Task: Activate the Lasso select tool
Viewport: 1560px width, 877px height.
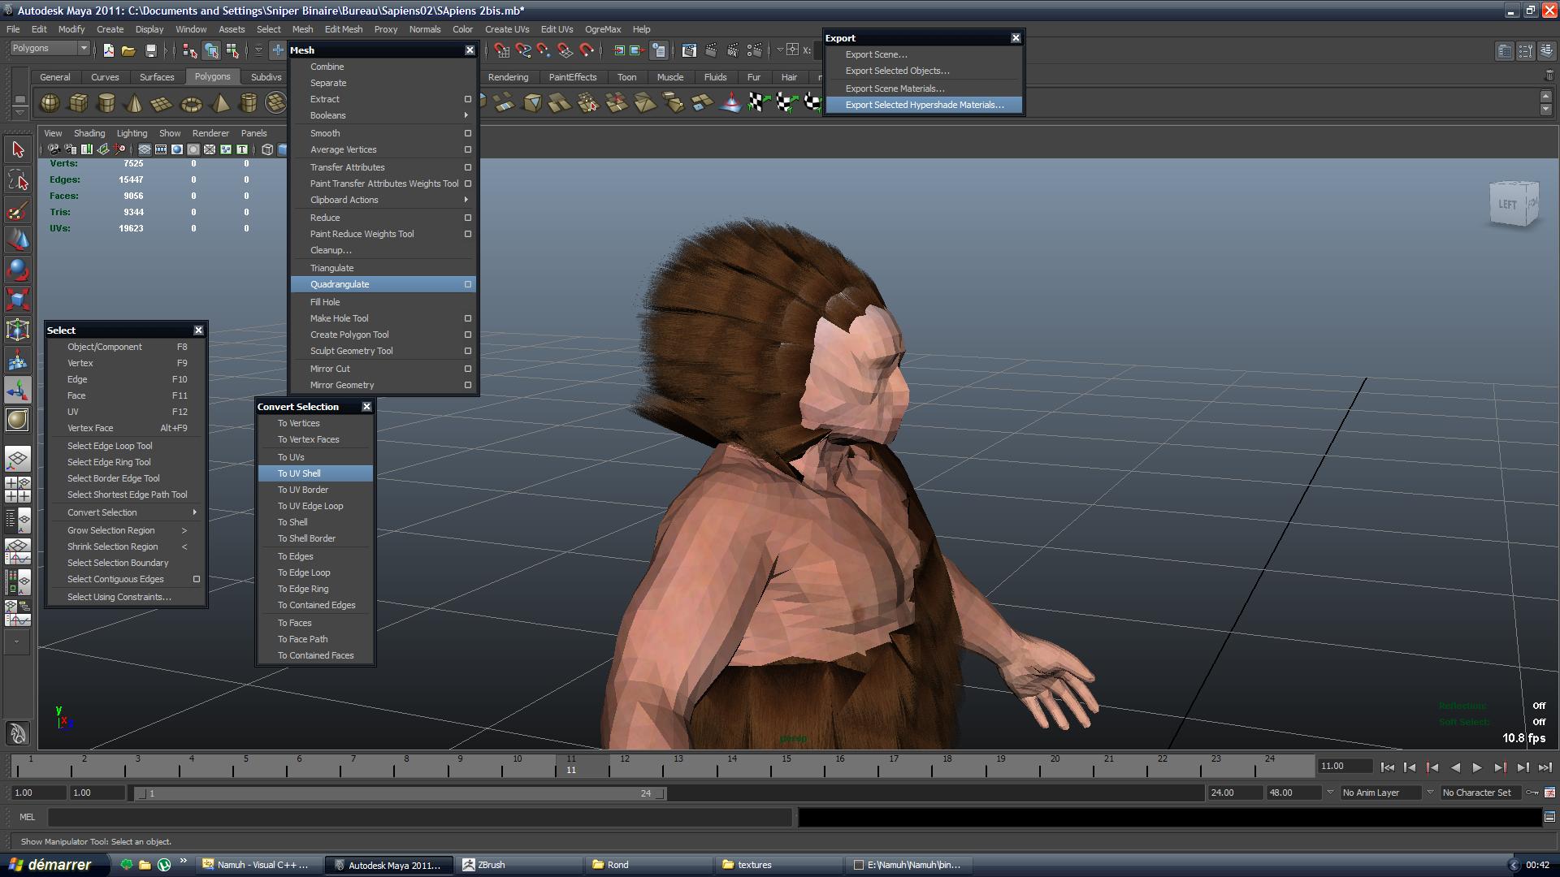Action: point(18,180)
